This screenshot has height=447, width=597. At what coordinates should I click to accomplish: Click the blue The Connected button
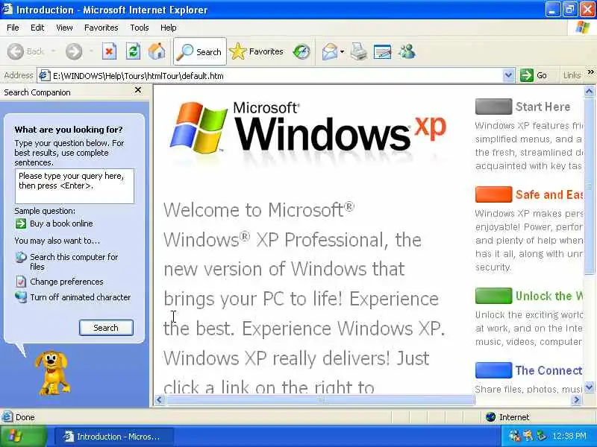tap(493, 370)
